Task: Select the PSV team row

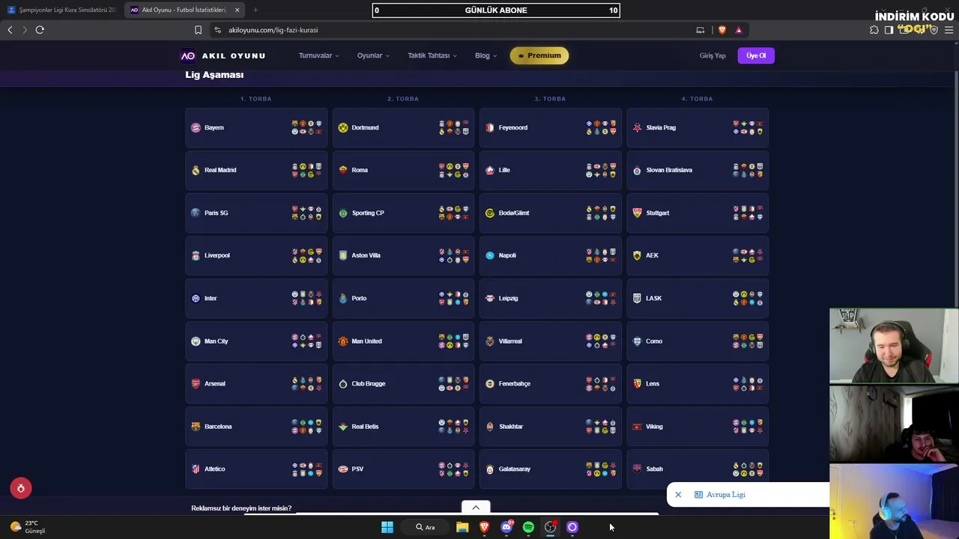Action: tap(403, 469)
